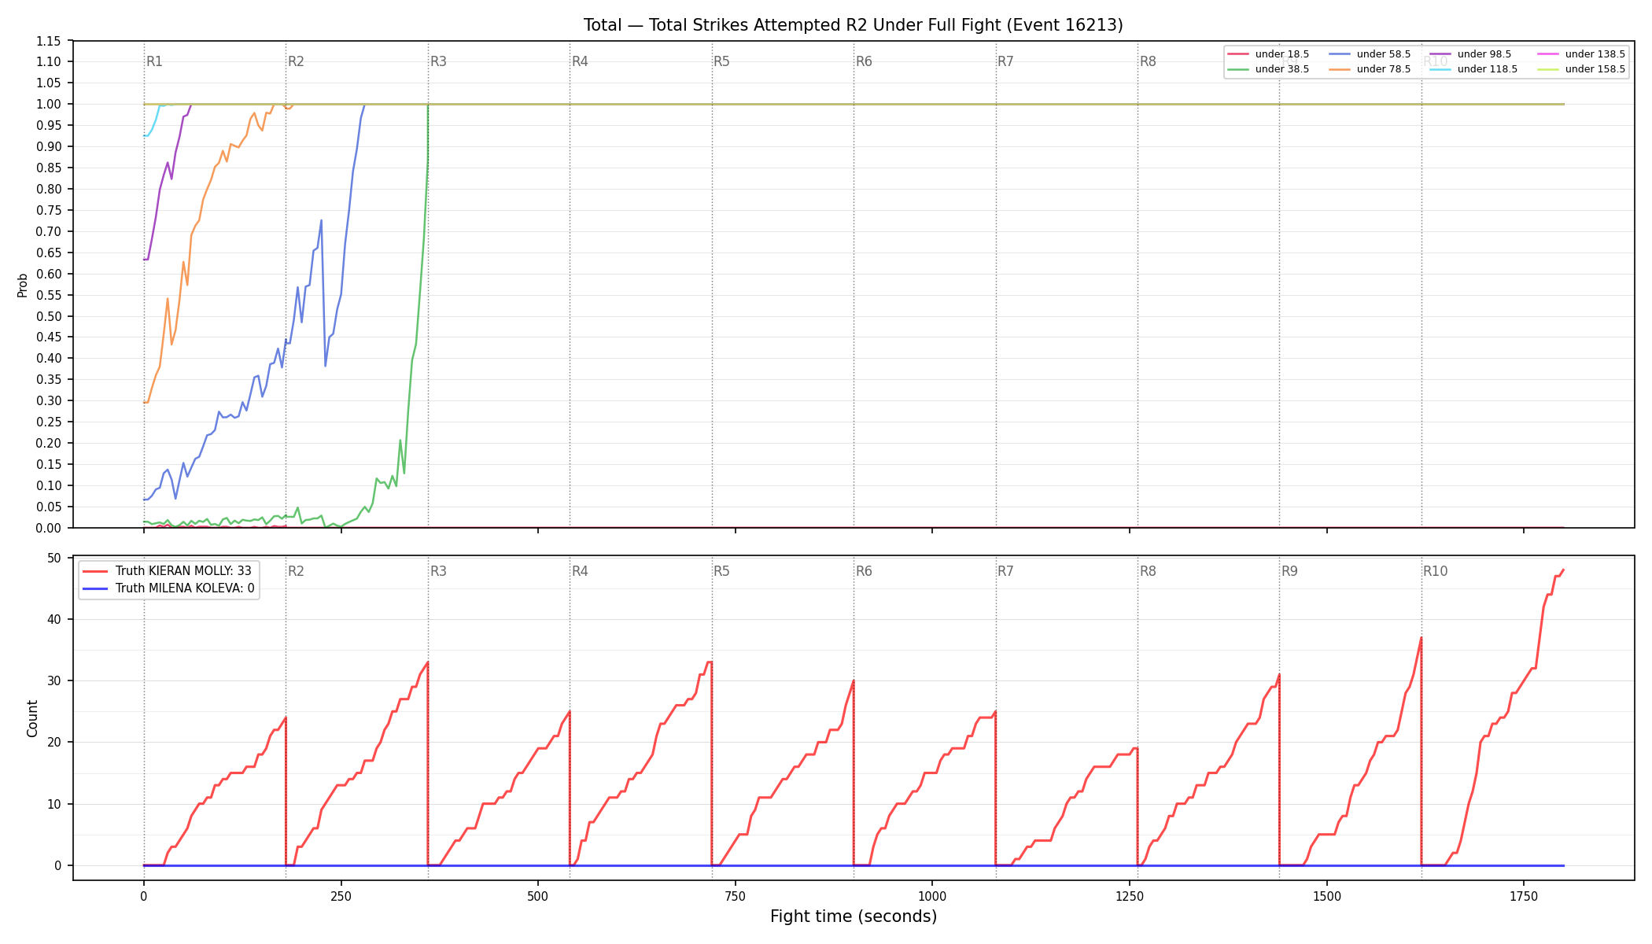Click the 1750 tick on time axis

click(1524, 896)
